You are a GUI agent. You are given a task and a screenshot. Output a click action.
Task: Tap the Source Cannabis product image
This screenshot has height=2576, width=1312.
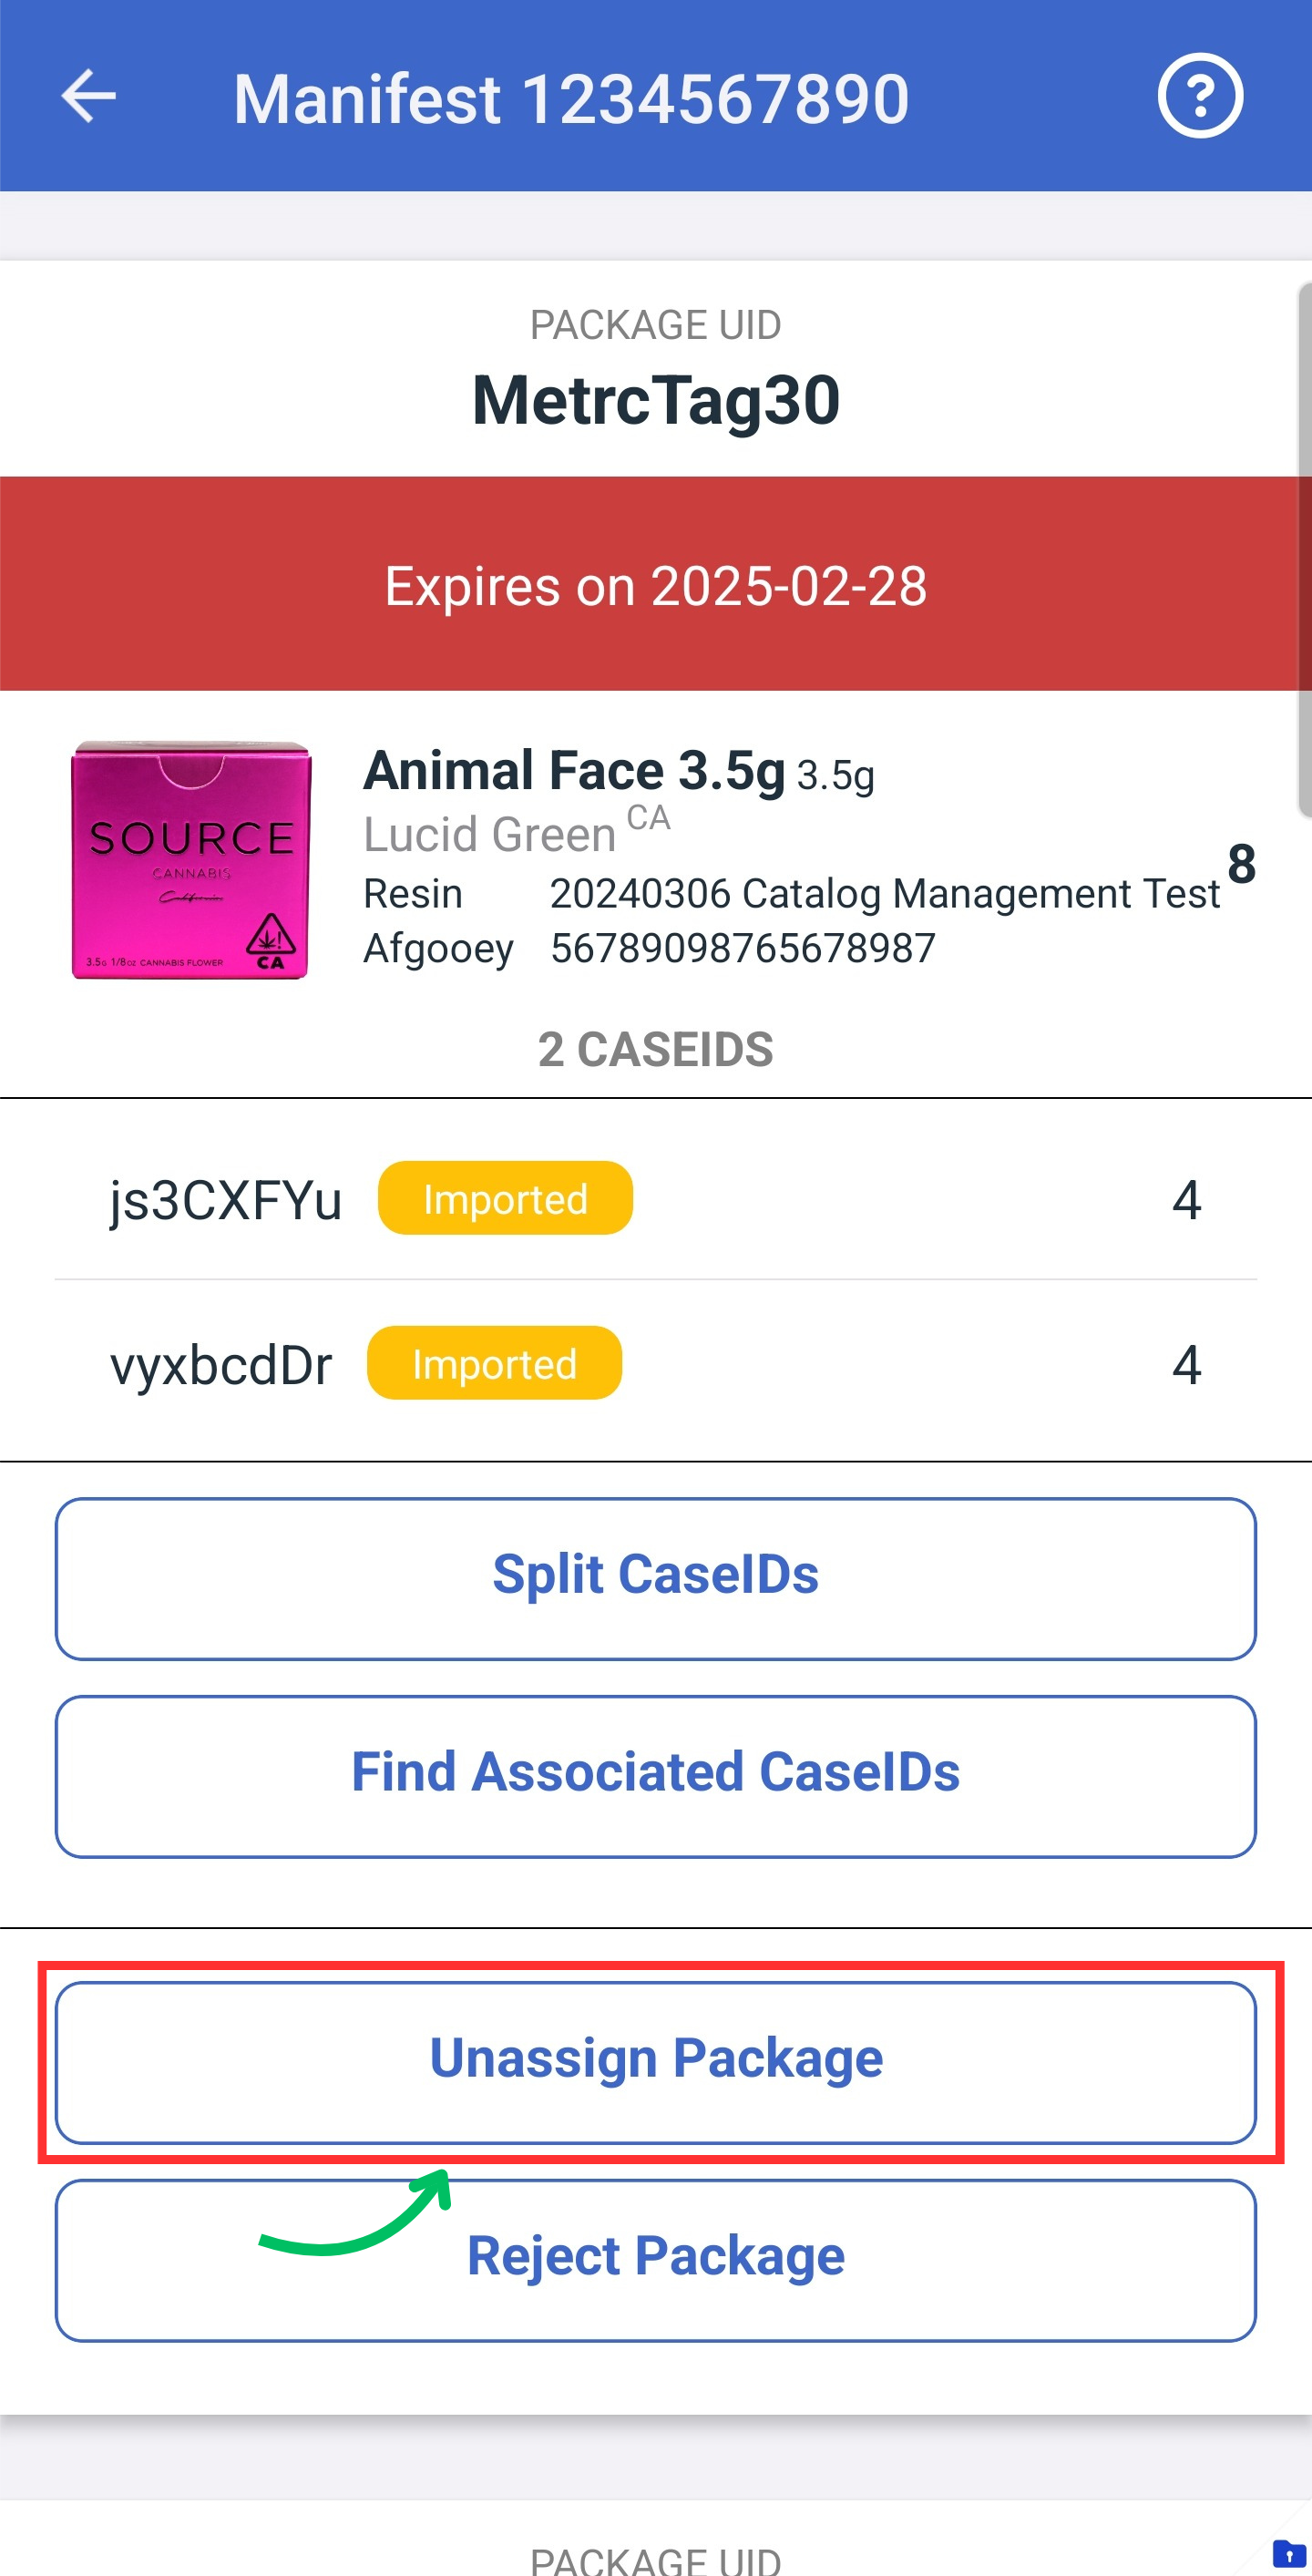190,860
